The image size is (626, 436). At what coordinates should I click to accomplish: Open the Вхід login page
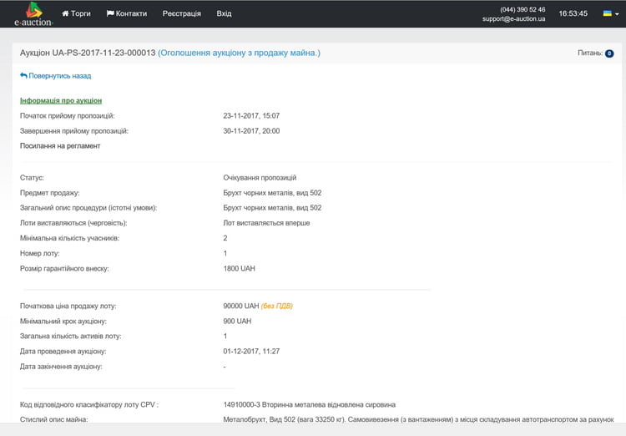point(224,14)
